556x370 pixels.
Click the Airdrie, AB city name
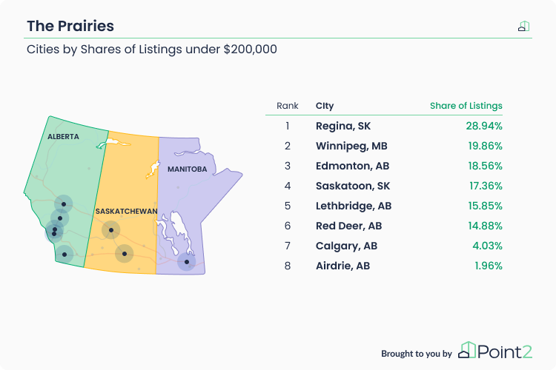click(342, 266)
